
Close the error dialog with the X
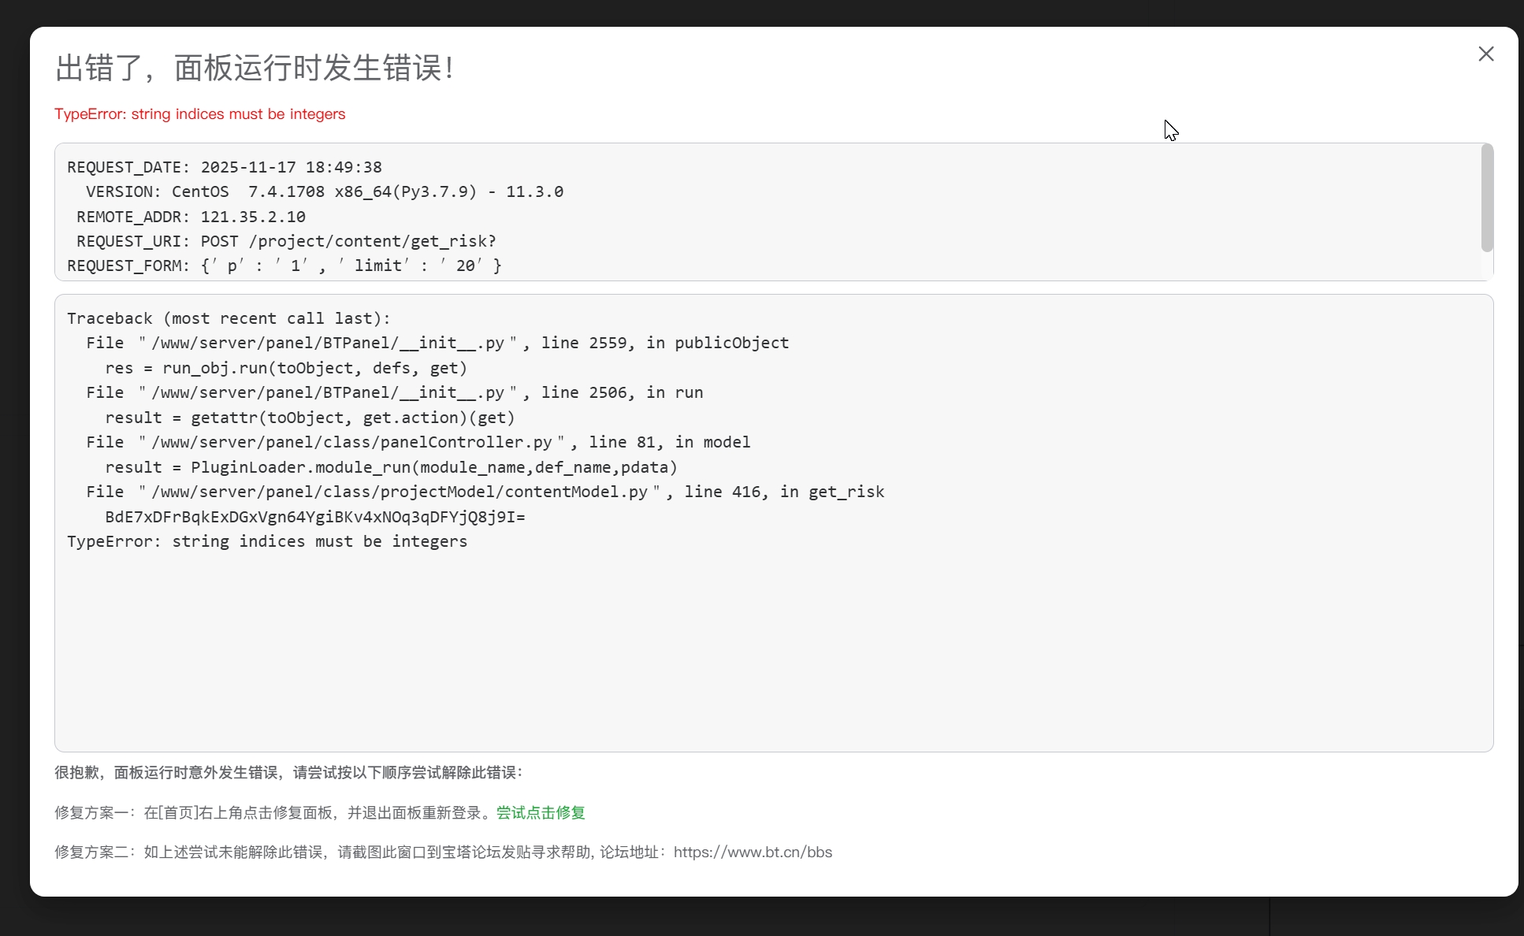1485,54
